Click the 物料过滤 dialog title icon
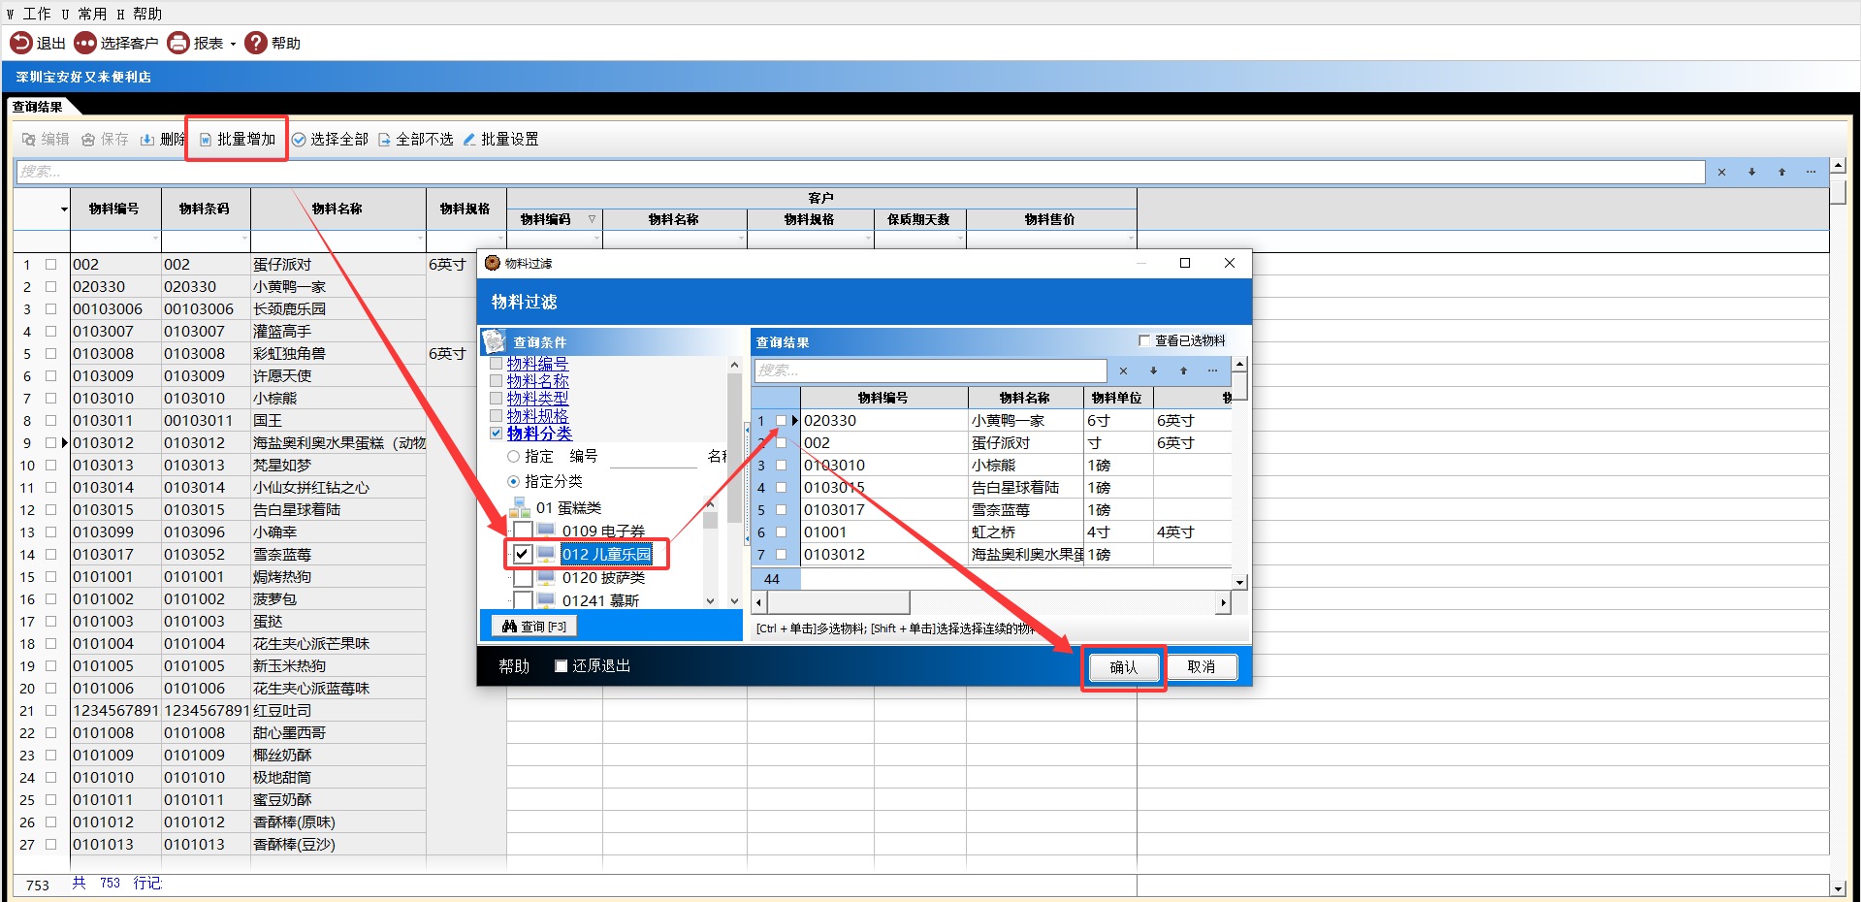This screenshot has width=1861, height=902. pyautogui.click(x=492, y=263)
